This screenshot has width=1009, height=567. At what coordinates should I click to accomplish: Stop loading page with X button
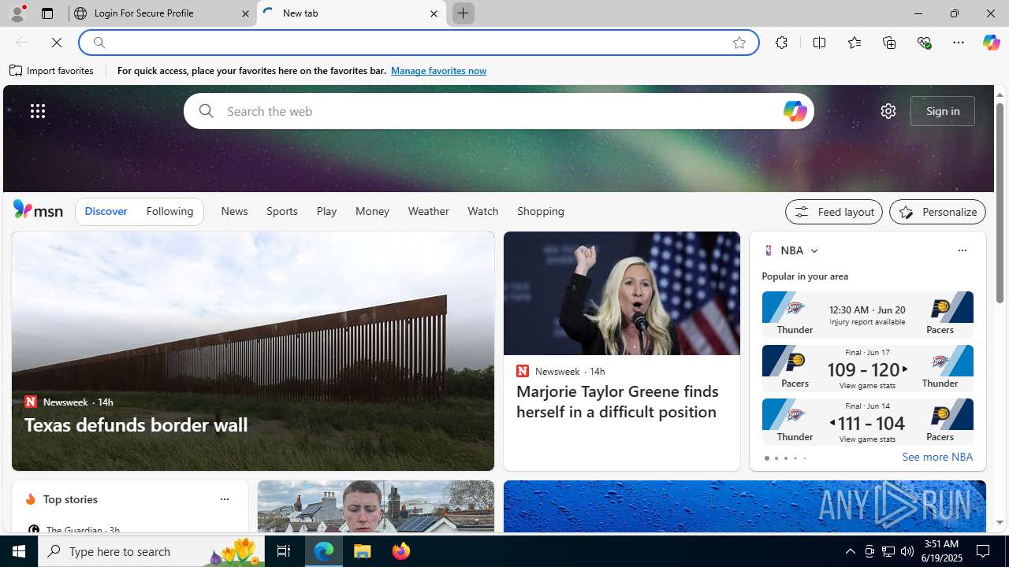[x=57, y=43]
